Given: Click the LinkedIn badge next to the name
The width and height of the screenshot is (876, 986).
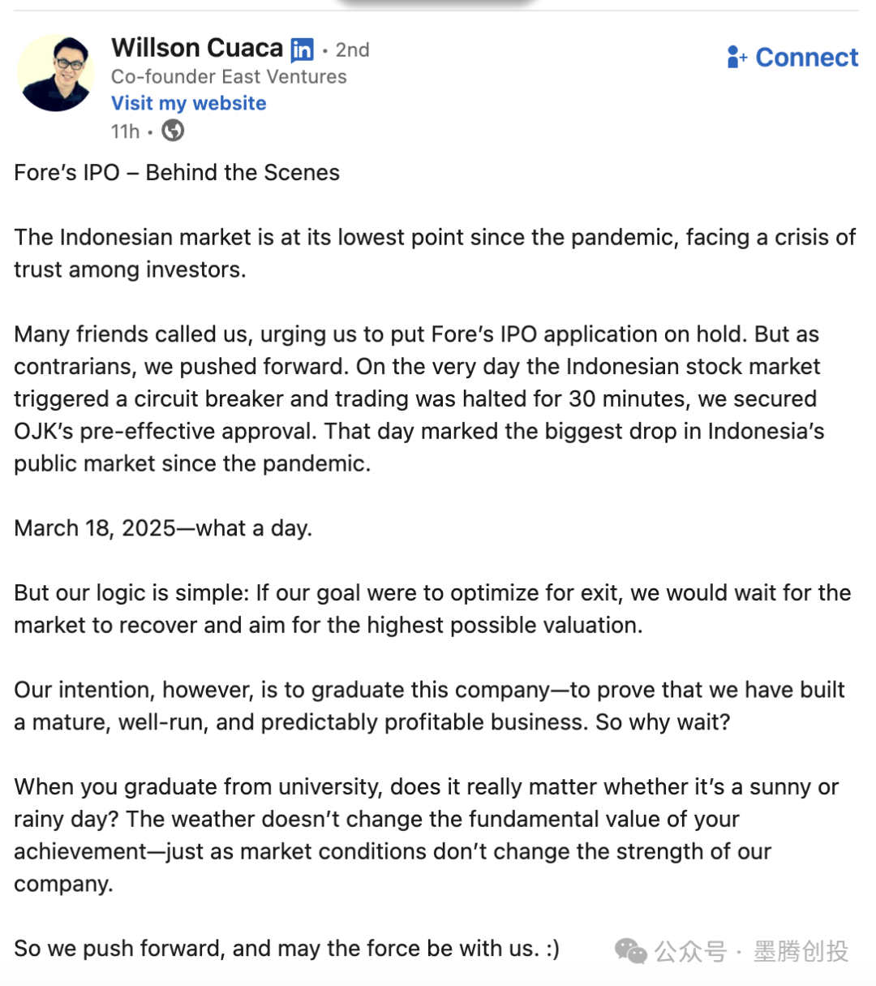Looking at the screenshot, I should tap(302, 50).
